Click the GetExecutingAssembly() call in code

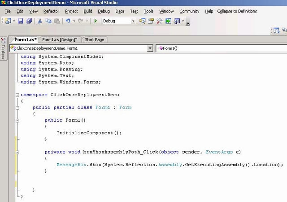click(217, 165)
